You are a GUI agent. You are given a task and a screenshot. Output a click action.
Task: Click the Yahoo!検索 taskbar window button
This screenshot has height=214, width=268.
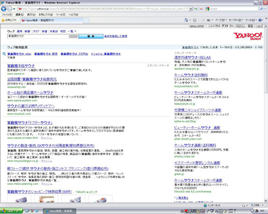pos(59,211)
